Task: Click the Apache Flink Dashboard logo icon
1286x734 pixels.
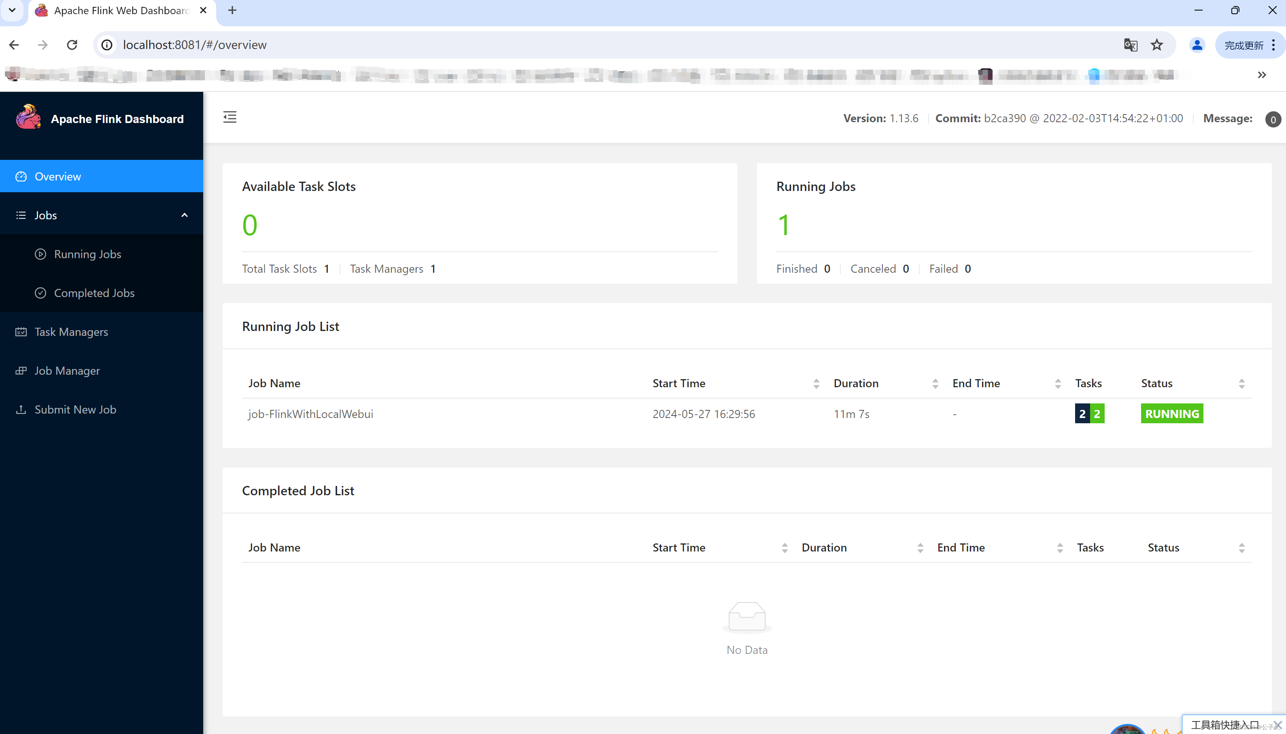Action: pos(28,119)
